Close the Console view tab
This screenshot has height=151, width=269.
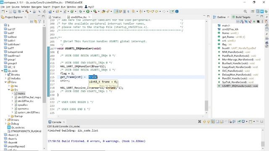coord(64,122)
